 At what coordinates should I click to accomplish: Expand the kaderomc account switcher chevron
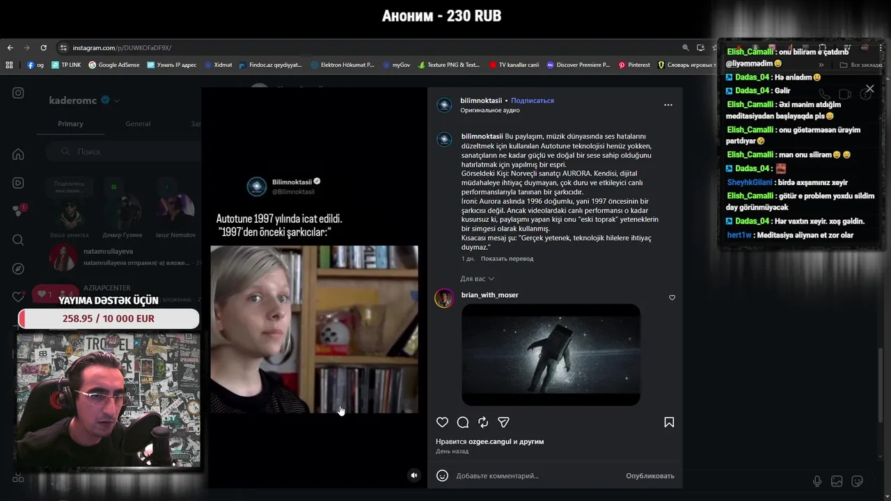(116, 101)
